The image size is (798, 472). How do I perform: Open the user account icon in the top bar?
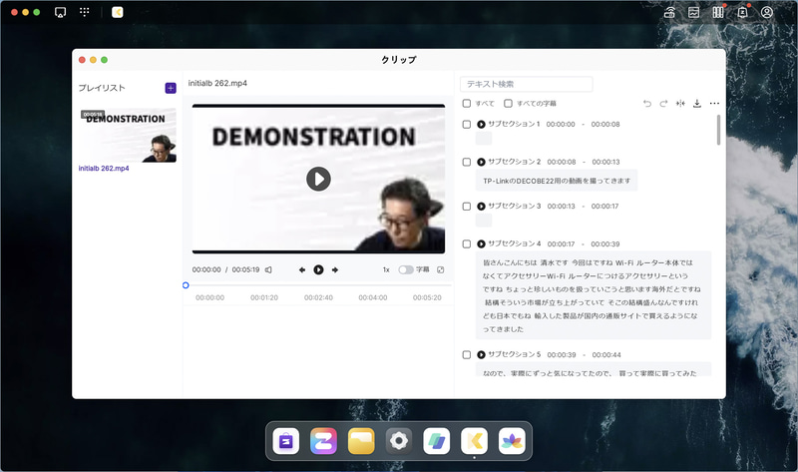tap(767, 12)
